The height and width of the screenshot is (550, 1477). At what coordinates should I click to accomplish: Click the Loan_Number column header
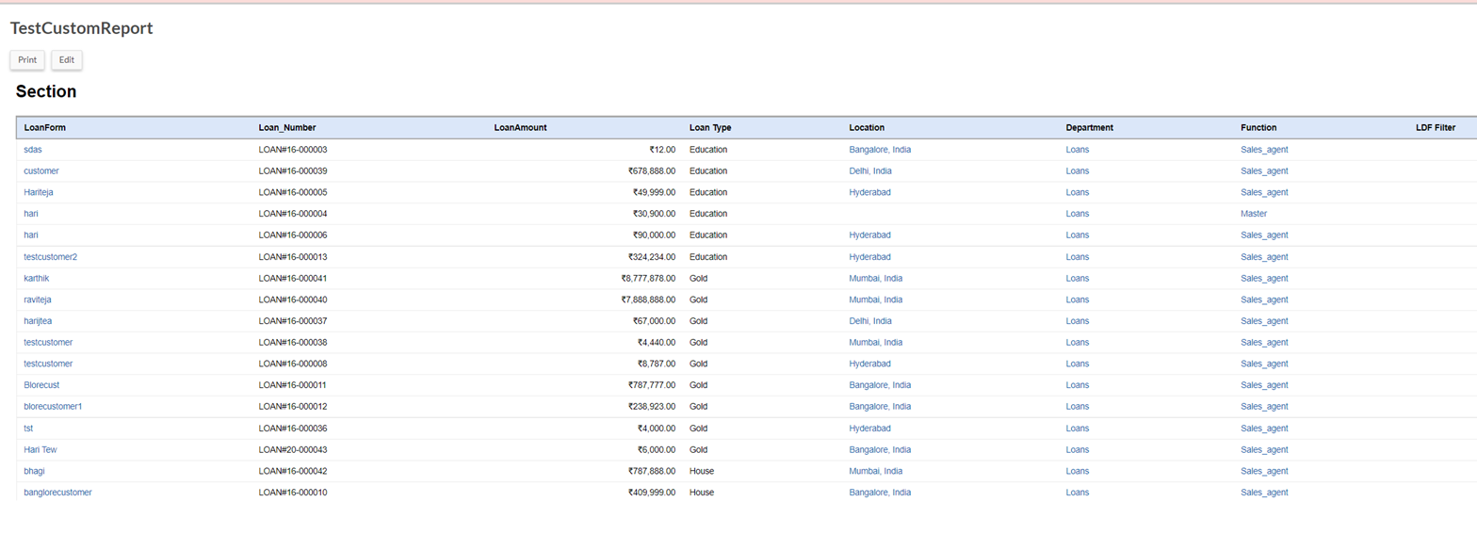point(287,128)
